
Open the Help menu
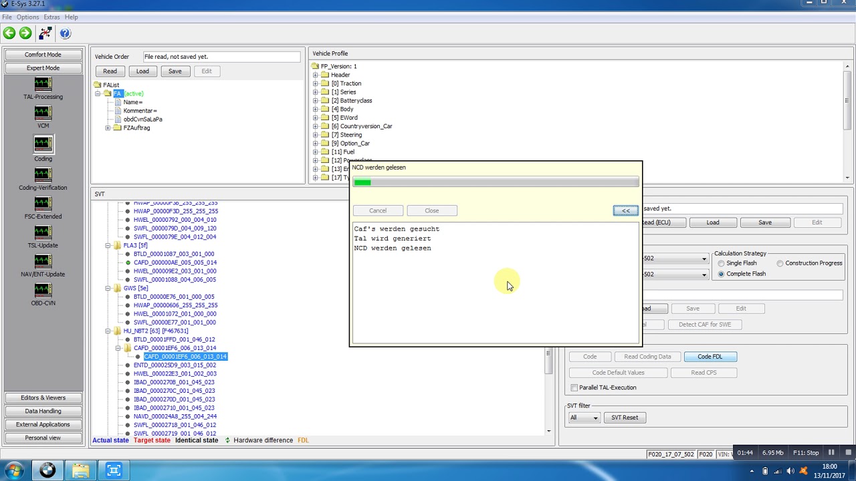tap(71, 17)
